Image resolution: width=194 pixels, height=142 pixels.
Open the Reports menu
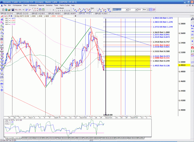[41, 5]
